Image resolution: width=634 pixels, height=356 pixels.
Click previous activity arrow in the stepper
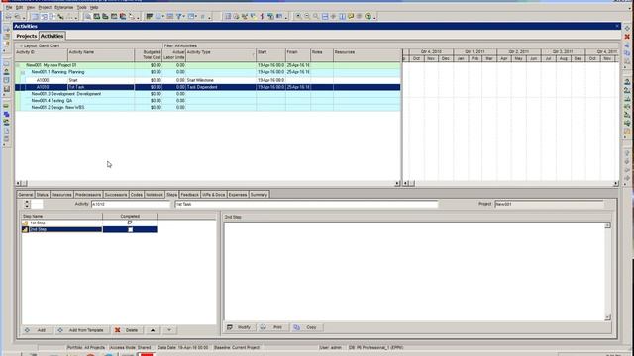(27, 202)
